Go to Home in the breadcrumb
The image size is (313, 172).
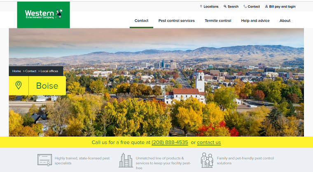click(x=16, y=71)
